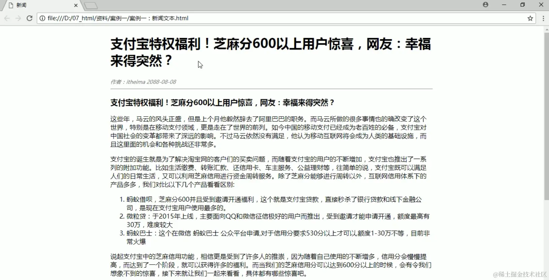Click the page info icon in address bar

42,18
